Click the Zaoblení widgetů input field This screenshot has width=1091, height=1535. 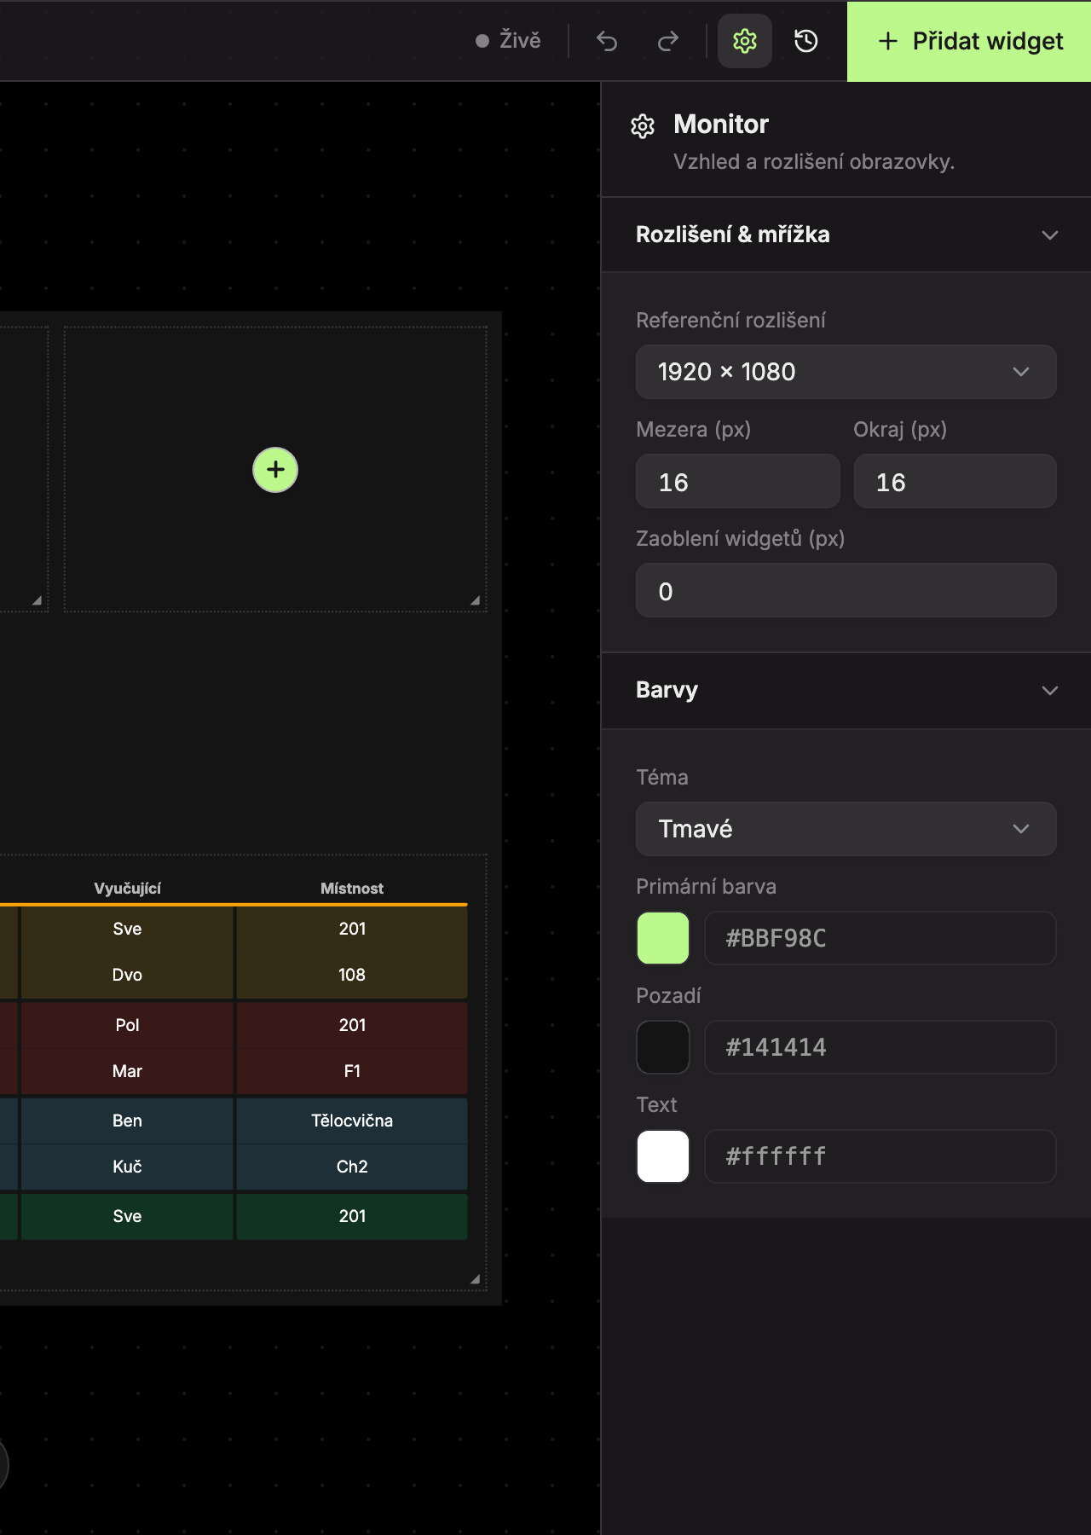click(x=846, y=590)
